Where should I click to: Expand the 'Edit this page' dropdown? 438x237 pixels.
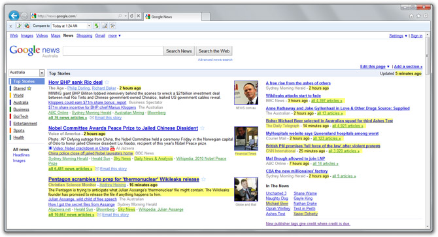(375, 67)
